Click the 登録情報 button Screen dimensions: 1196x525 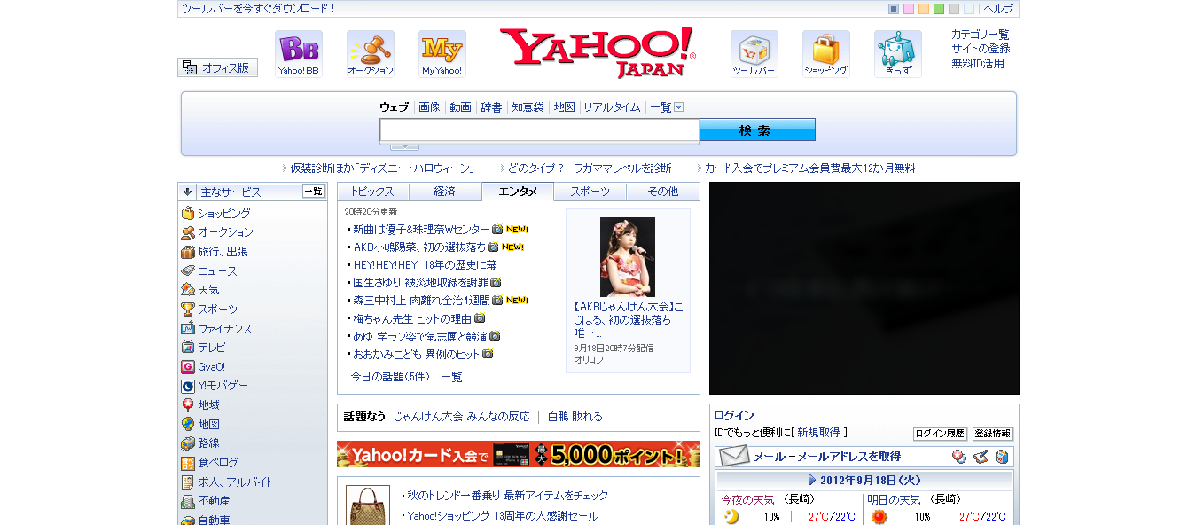993,434
